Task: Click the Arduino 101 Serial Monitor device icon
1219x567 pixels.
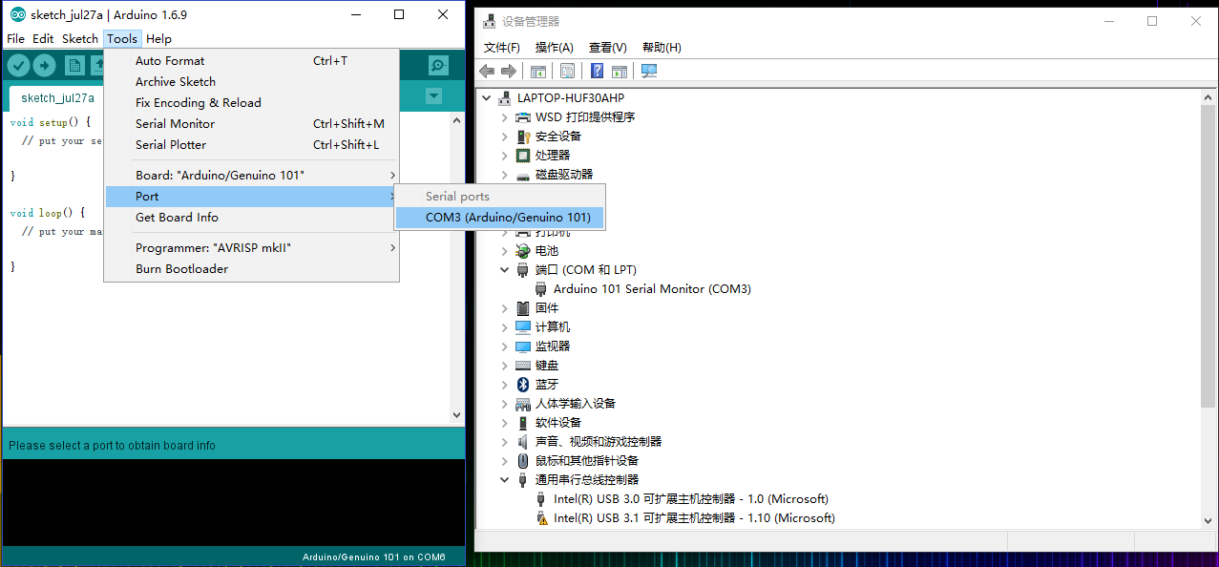Action: click(541, 288)
